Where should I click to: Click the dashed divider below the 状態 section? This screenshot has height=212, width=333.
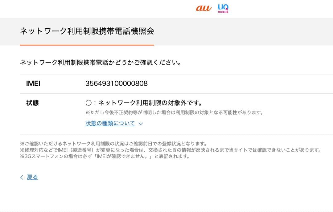(176, 134)
